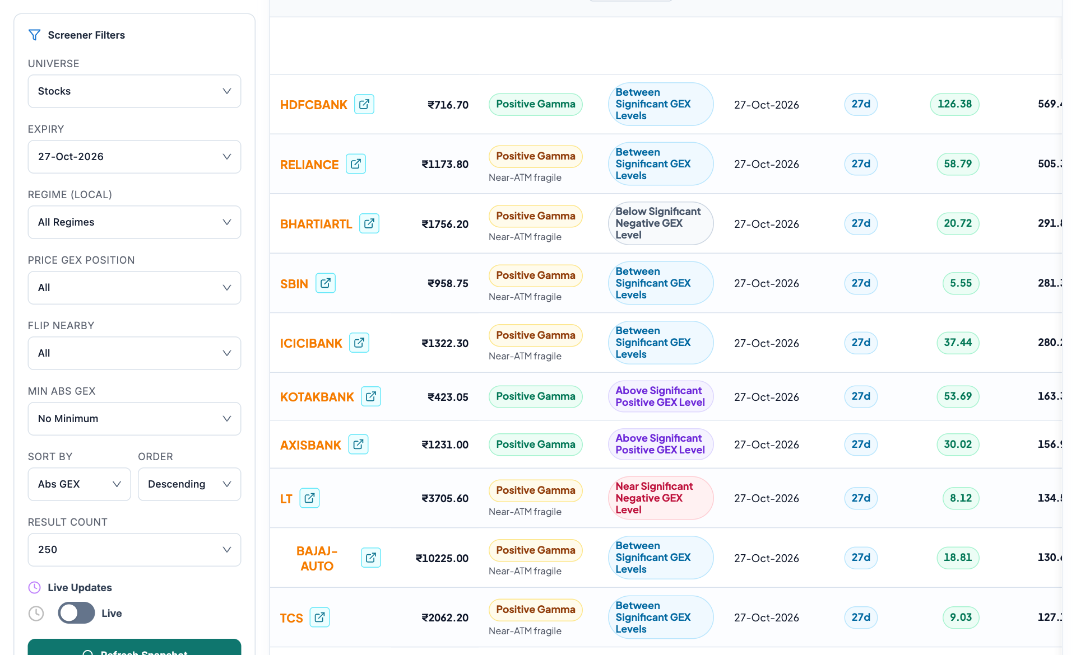Open the KOTAKBANK ticker link
This screenshot has height=655, width=1076.
click(317, 397)
